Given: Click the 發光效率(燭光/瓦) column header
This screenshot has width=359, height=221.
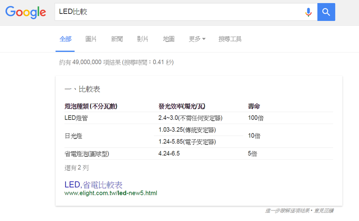Looking at the screenshot, I should point(182,106).
